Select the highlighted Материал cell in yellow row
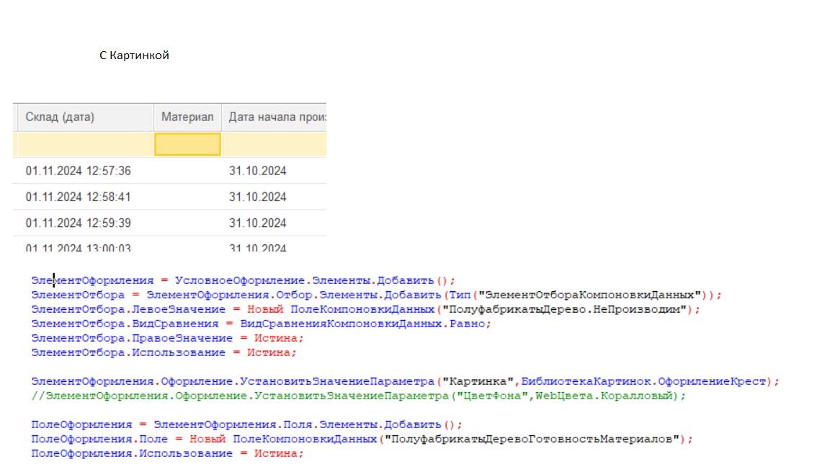The height and width of the screenshot is (467, 830). tap(187, 144)
